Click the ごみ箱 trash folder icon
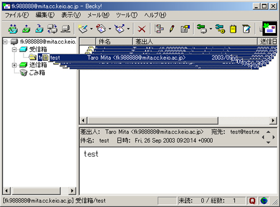The height and width of the screenshot is (207, 280). (24, 73)
